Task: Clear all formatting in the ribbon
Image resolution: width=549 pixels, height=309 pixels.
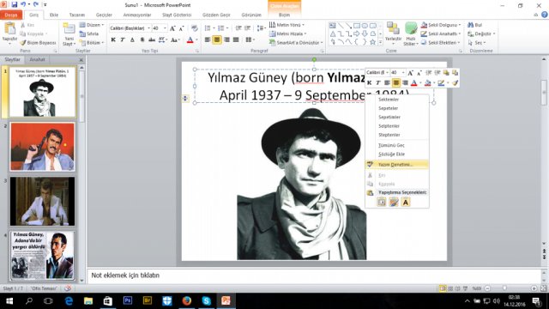Action: pyautogui.click(x=195, y=28)
